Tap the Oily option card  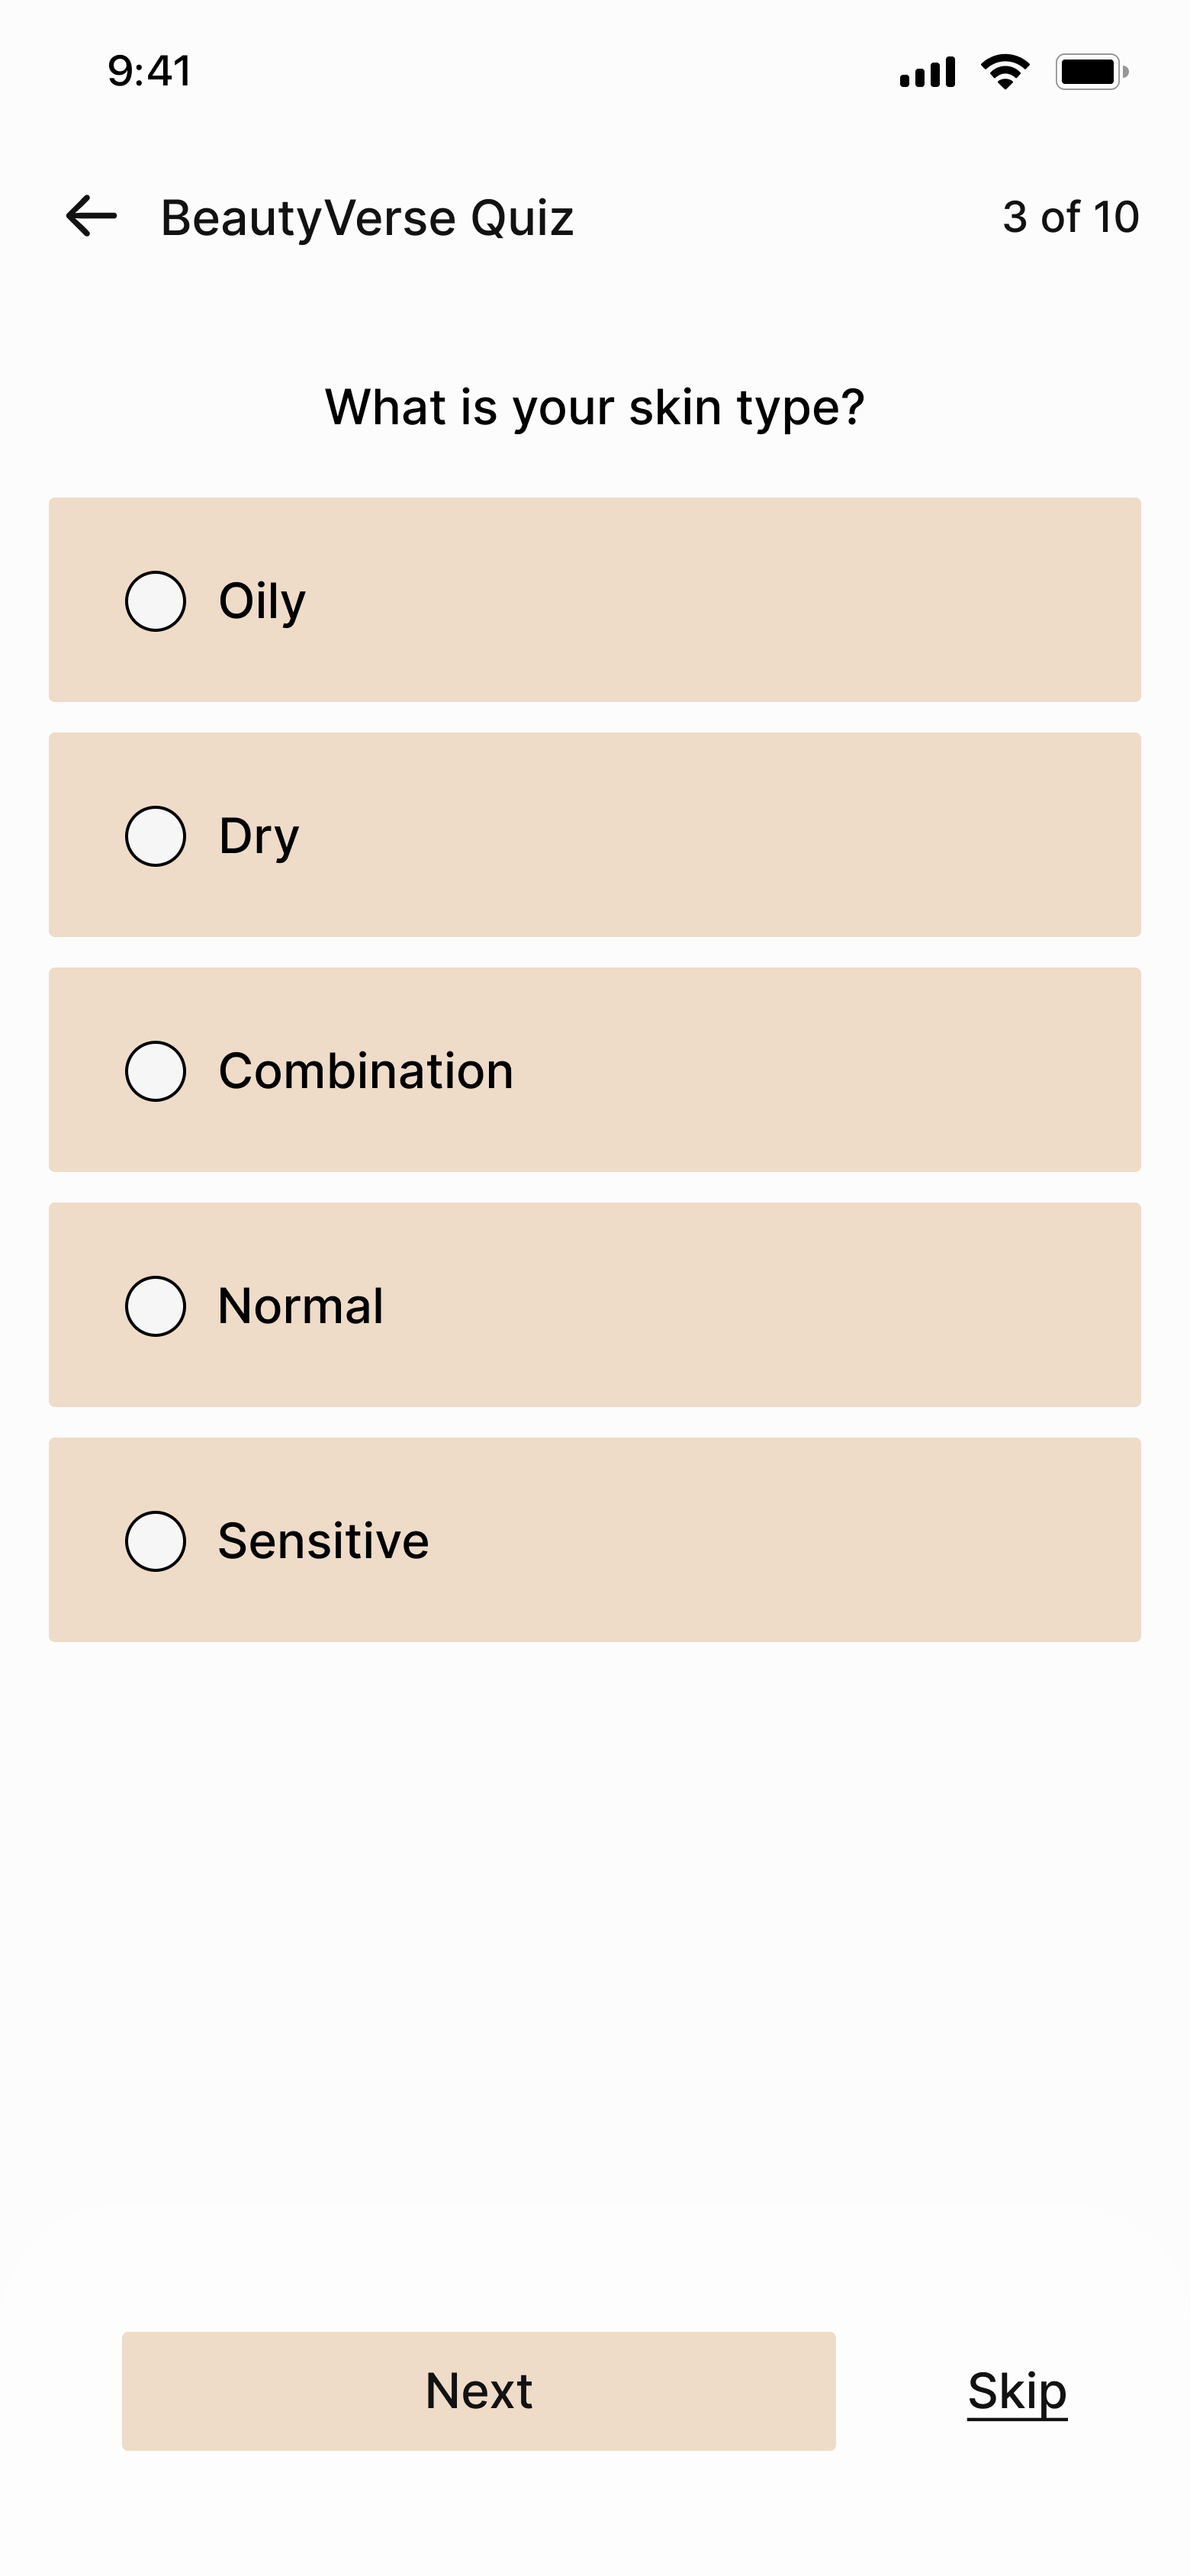(x=595, y=600)
